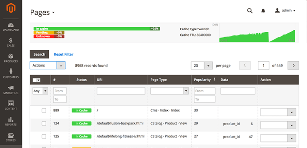Open Action dropdown for row 889
Viewport: 307px width, 148px height.
pos(278,112)
